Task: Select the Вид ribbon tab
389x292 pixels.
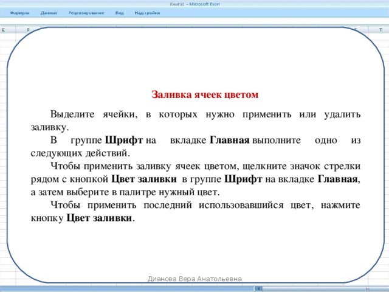Action: coord(119,13)
